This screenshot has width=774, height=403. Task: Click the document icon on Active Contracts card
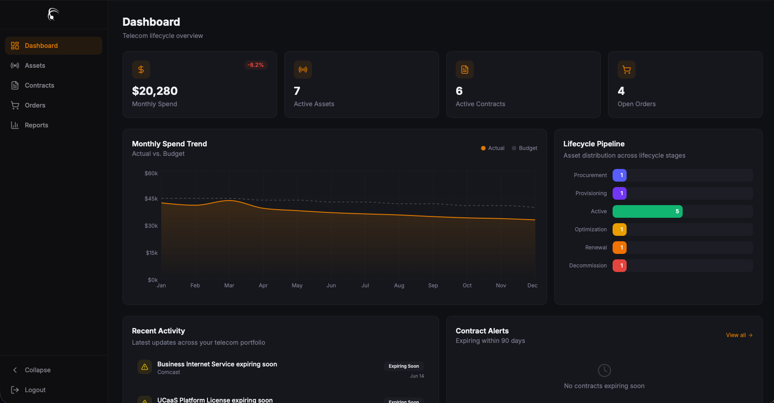point(465,70)
